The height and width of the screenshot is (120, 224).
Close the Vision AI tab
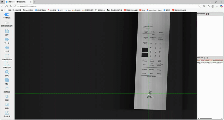31,2
